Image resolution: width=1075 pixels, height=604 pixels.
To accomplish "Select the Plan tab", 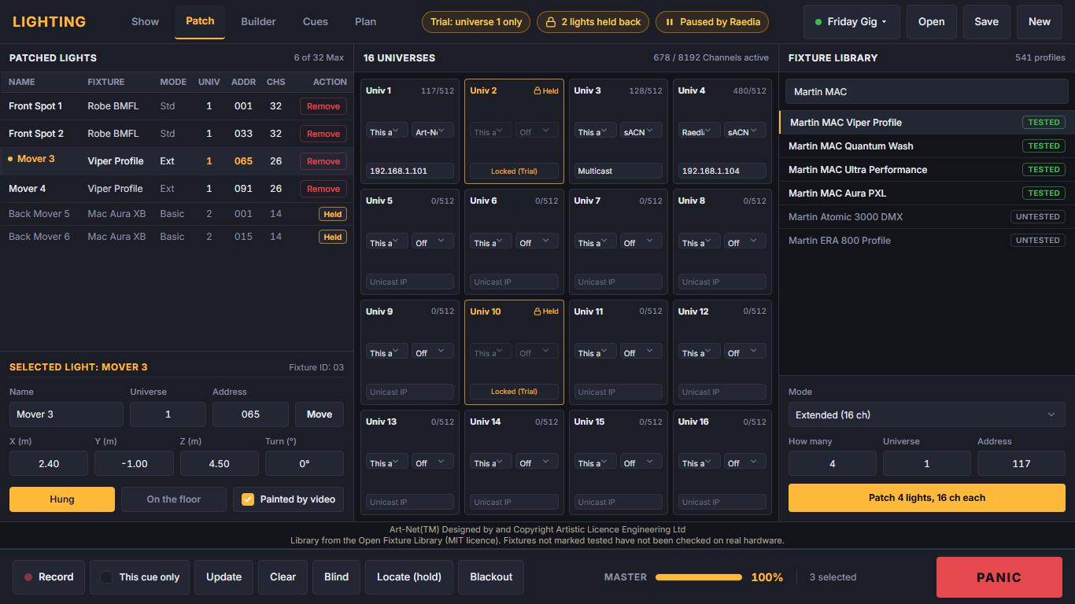I will [x=366, y=22].
